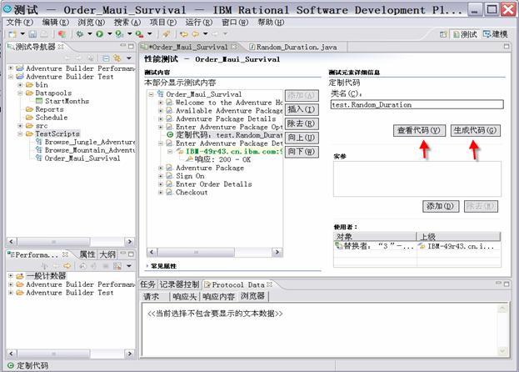Open Order_Maui_Survival script in navigator tree
Image resolution: width=519 pixels, height=372 pixels.
click(x=82, y=158)
